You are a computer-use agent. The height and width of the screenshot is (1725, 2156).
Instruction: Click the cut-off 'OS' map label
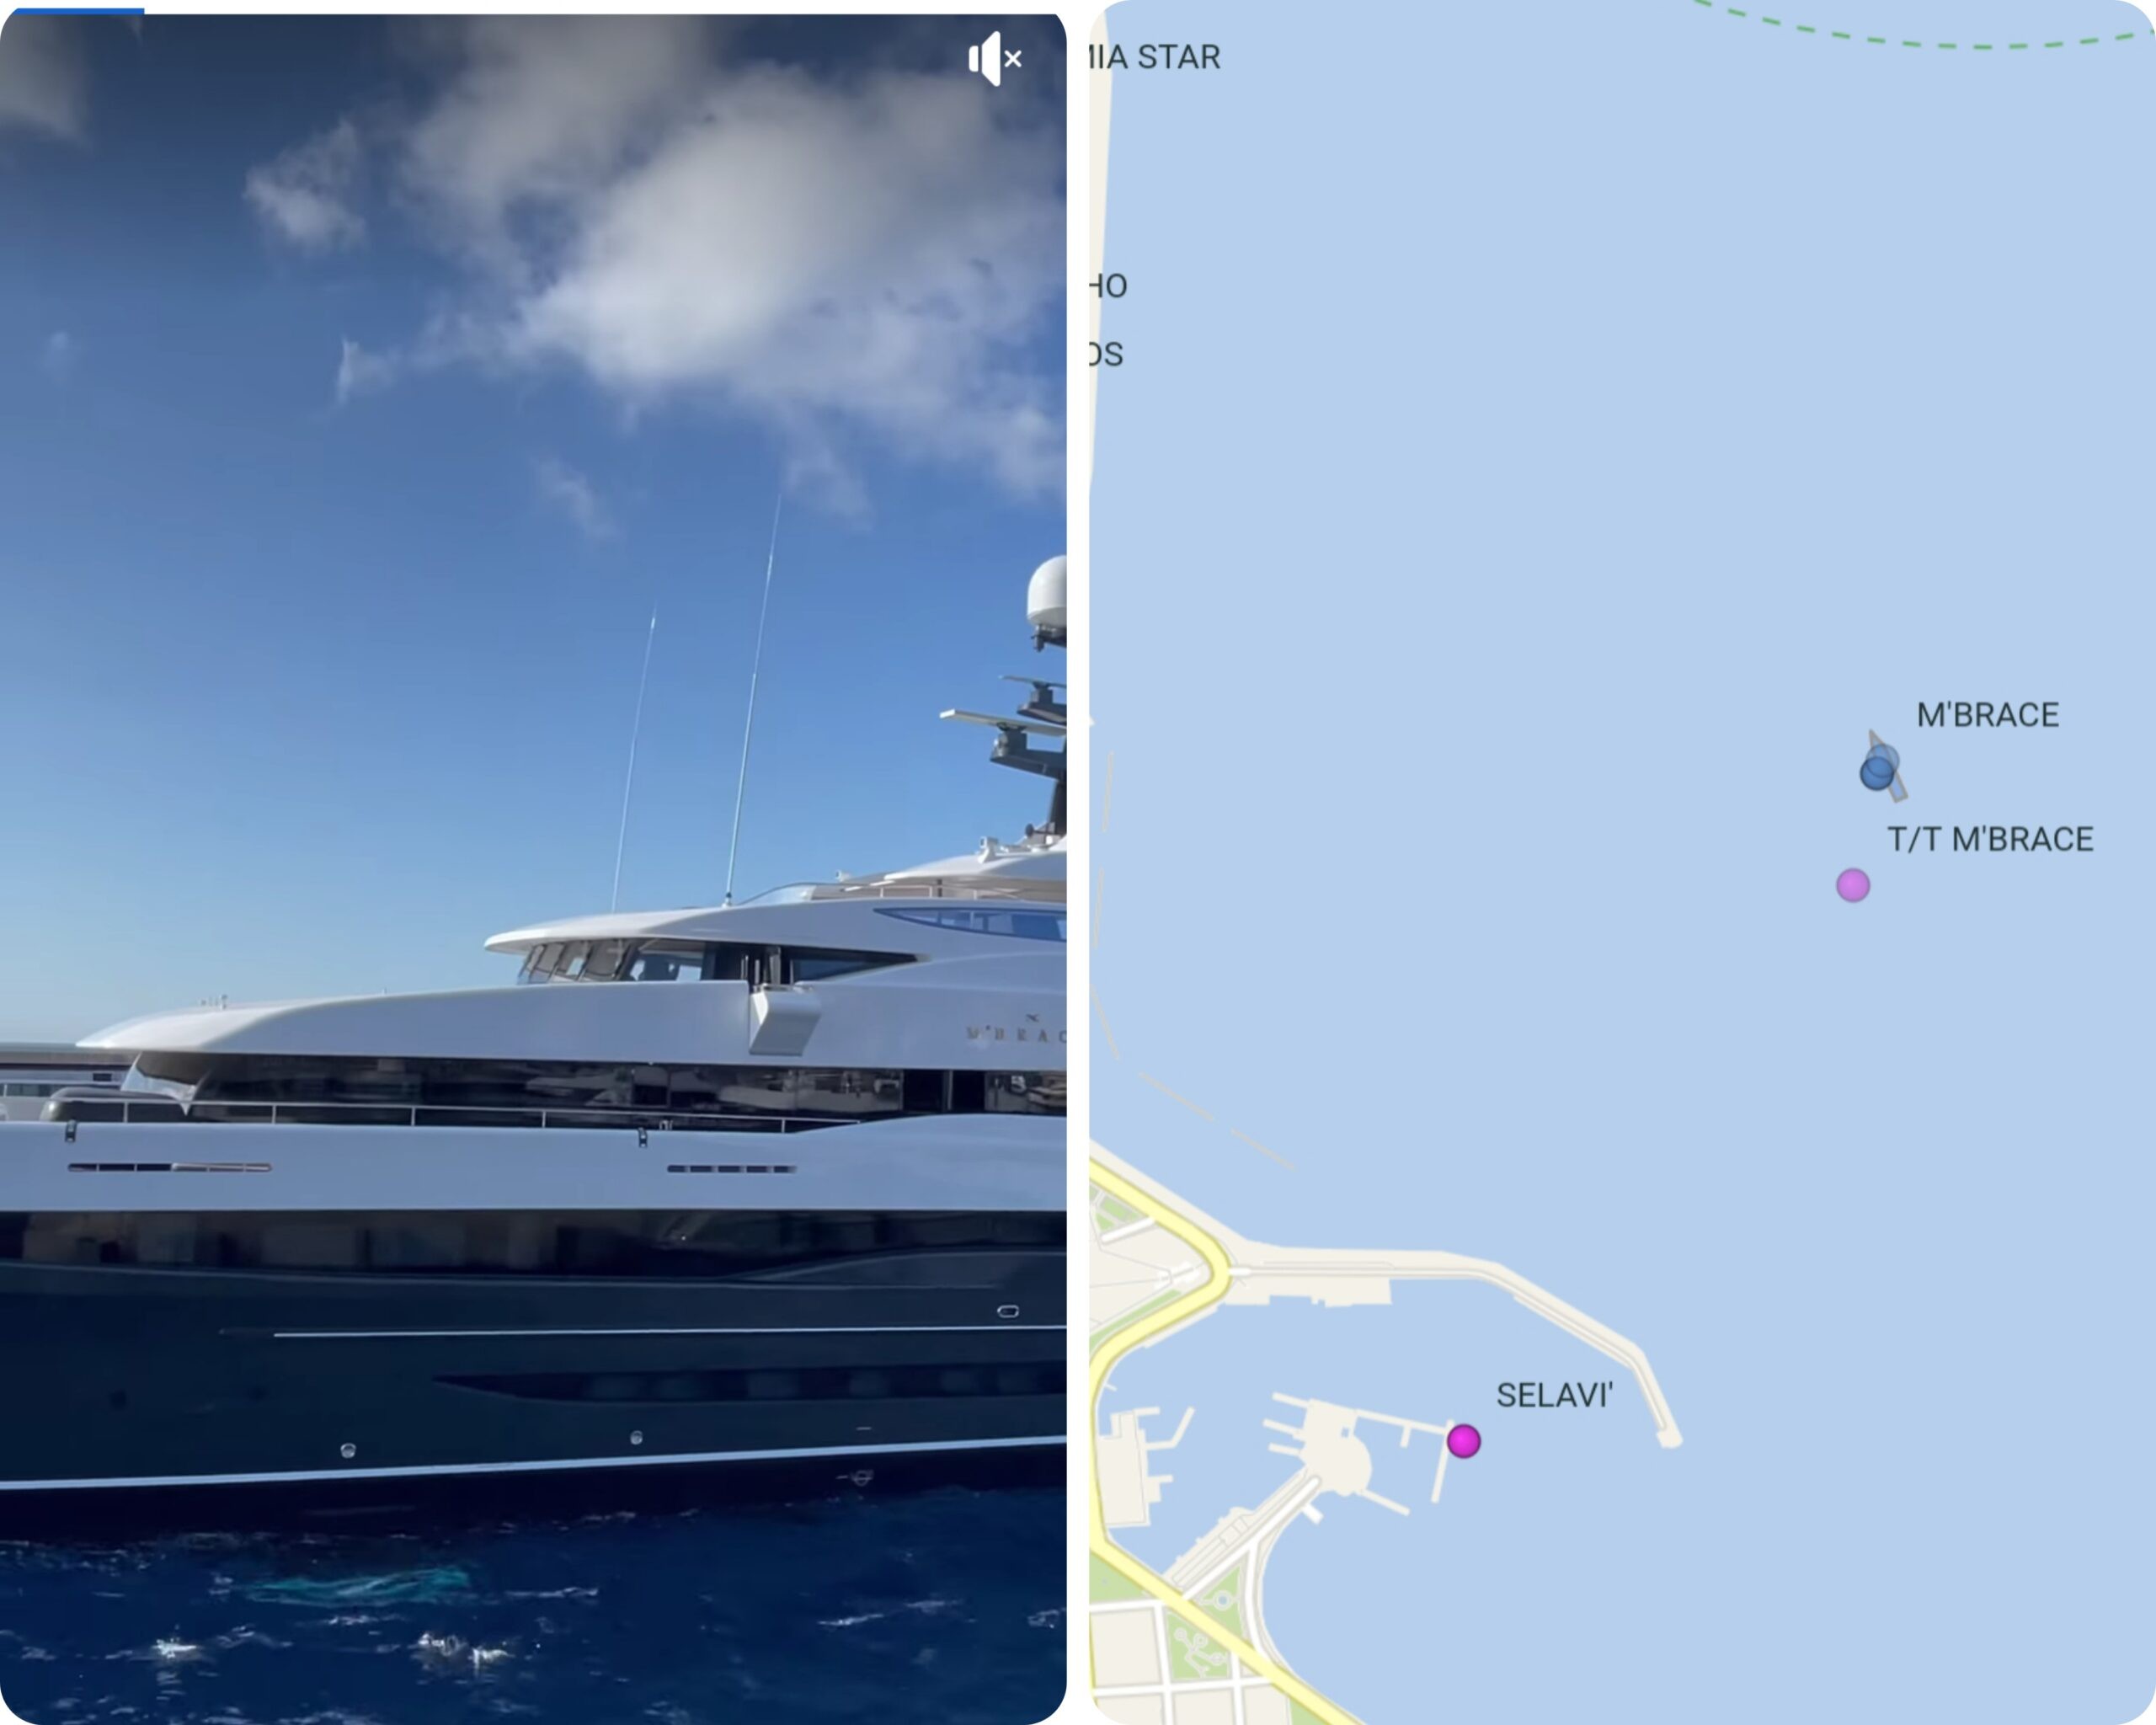pos(1106,354)
